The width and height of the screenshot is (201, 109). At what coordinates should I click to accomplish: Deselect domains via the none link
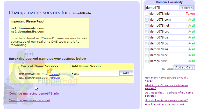click(170, 68)
